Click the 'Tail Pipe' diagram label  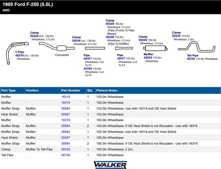click(x=192, y=56)
